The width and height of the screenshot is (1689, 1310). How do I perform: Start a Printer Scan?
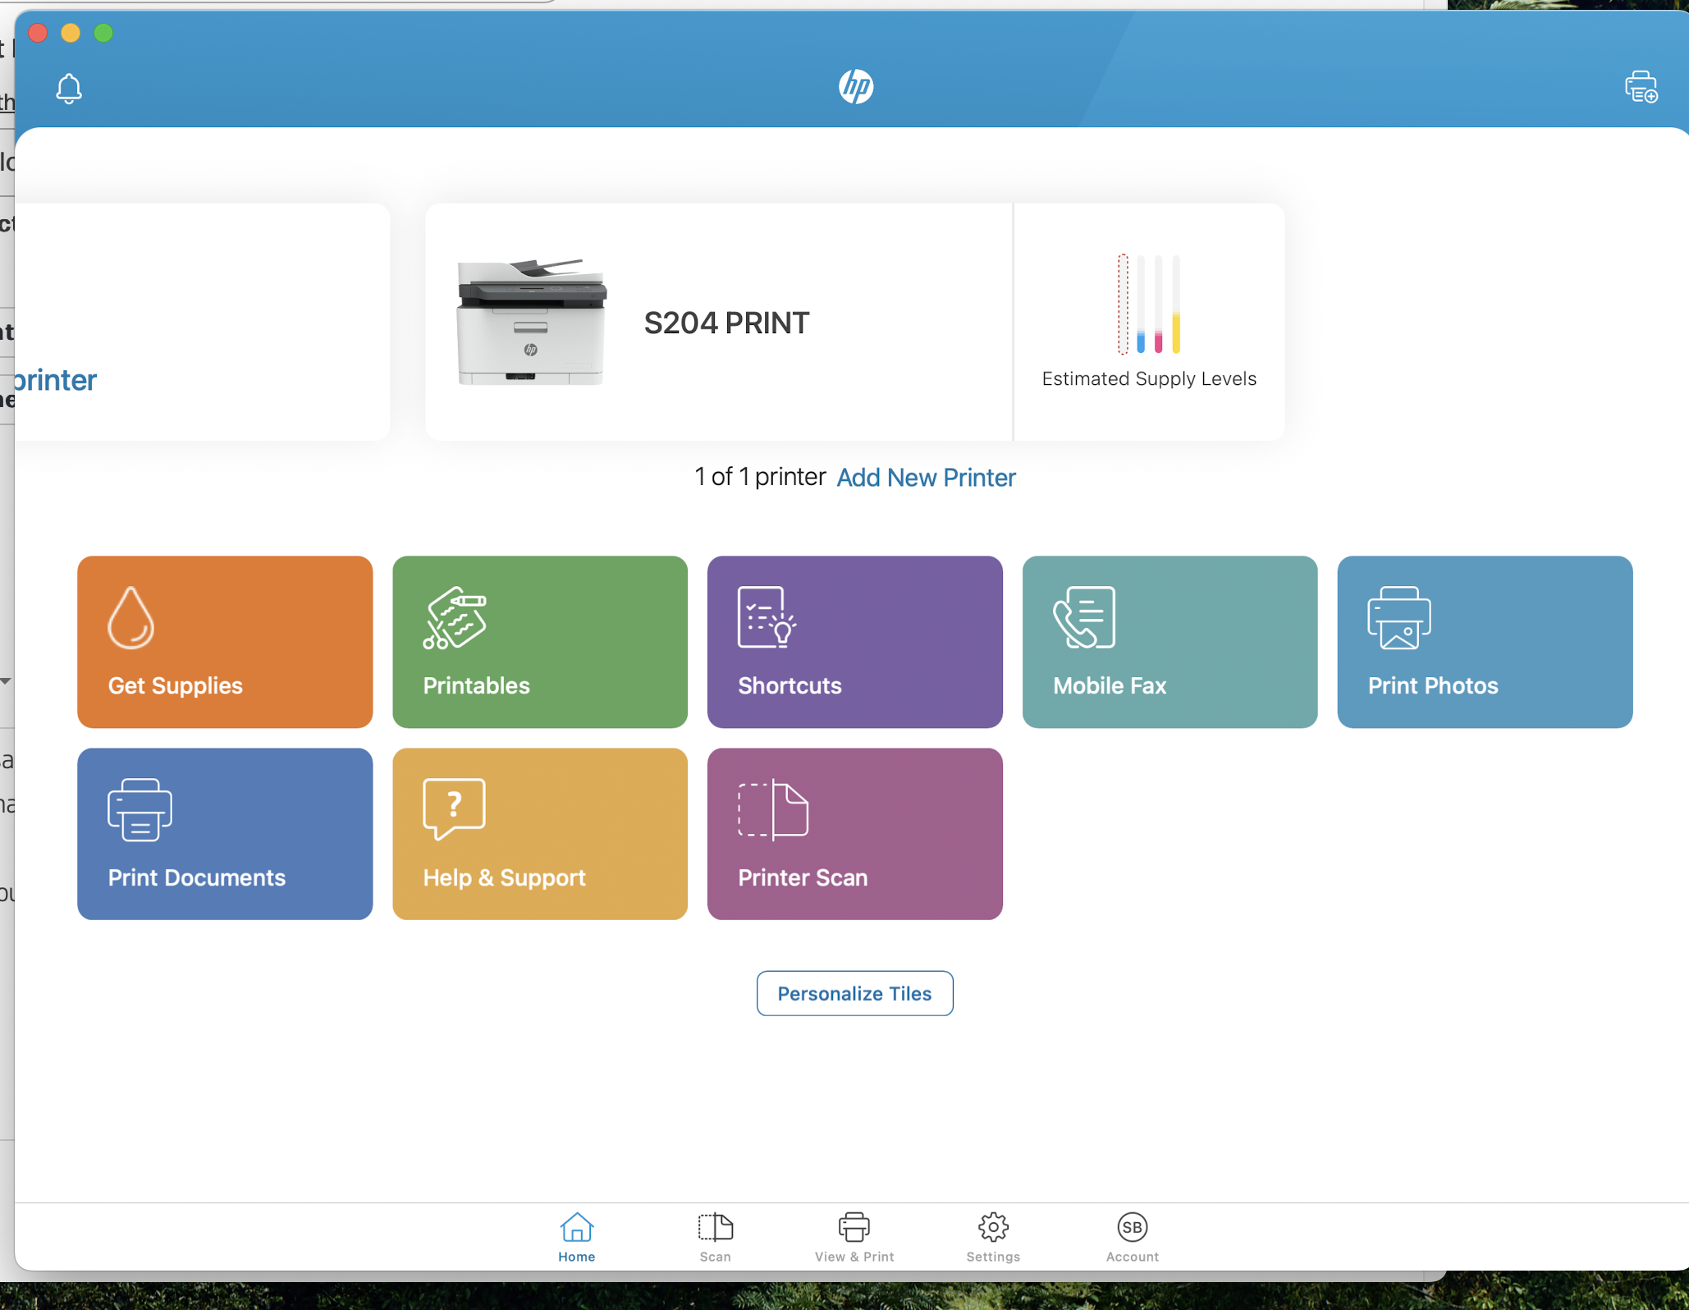(854, 834)
